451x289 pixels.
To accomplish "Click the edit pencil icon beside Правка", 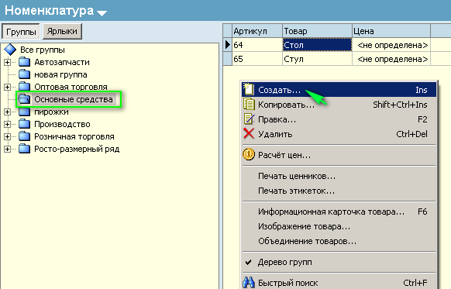I will tap(249, 119).
